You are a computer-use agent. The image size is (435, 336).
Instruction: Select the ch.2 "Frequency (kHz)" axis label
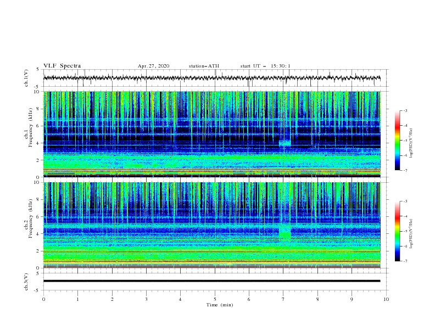(30, 219)
